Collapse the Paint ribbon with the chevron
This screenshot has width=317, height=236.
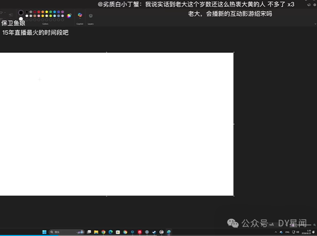pos(315,24)
